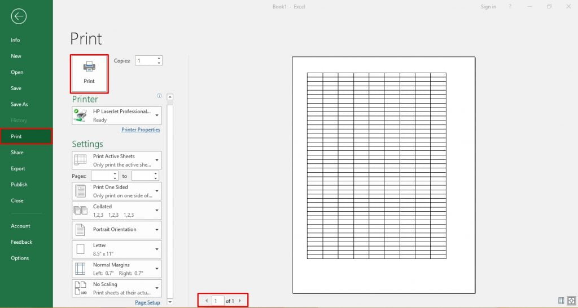
Task: Click the Normal Margins icon
Action: coord(80,269)
